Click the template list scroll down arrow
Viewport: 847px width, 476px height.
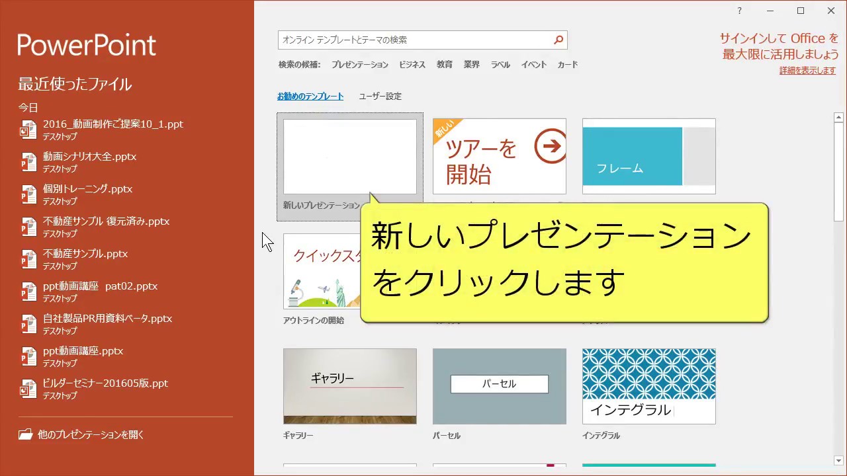point(838,461)
